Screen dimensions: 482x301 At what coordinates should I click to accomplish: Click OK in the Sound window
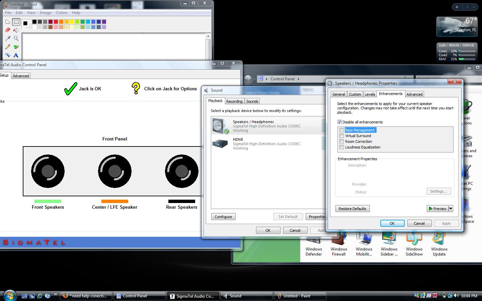coord(268,230)
